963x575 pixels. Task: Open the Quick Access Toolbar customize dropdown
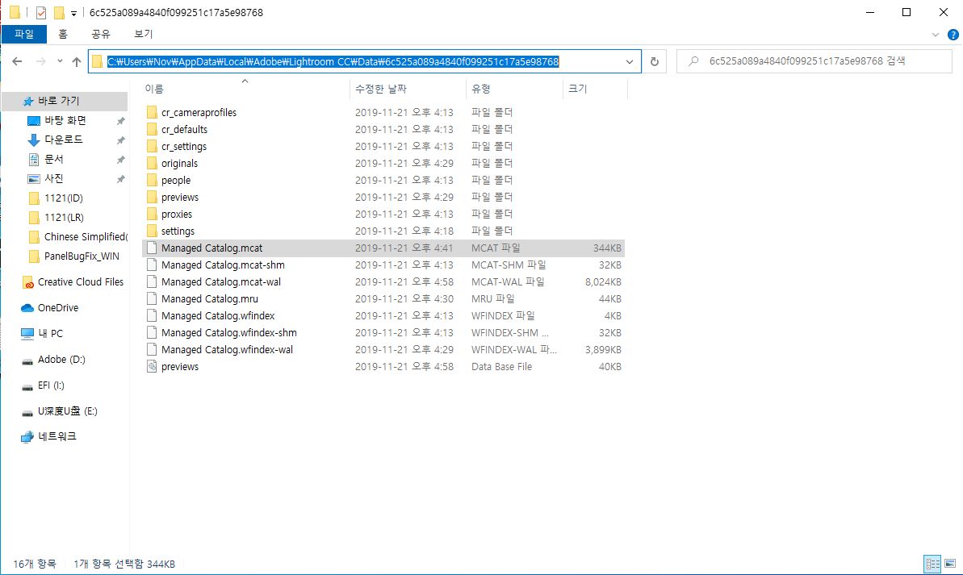tap(73, 12)
